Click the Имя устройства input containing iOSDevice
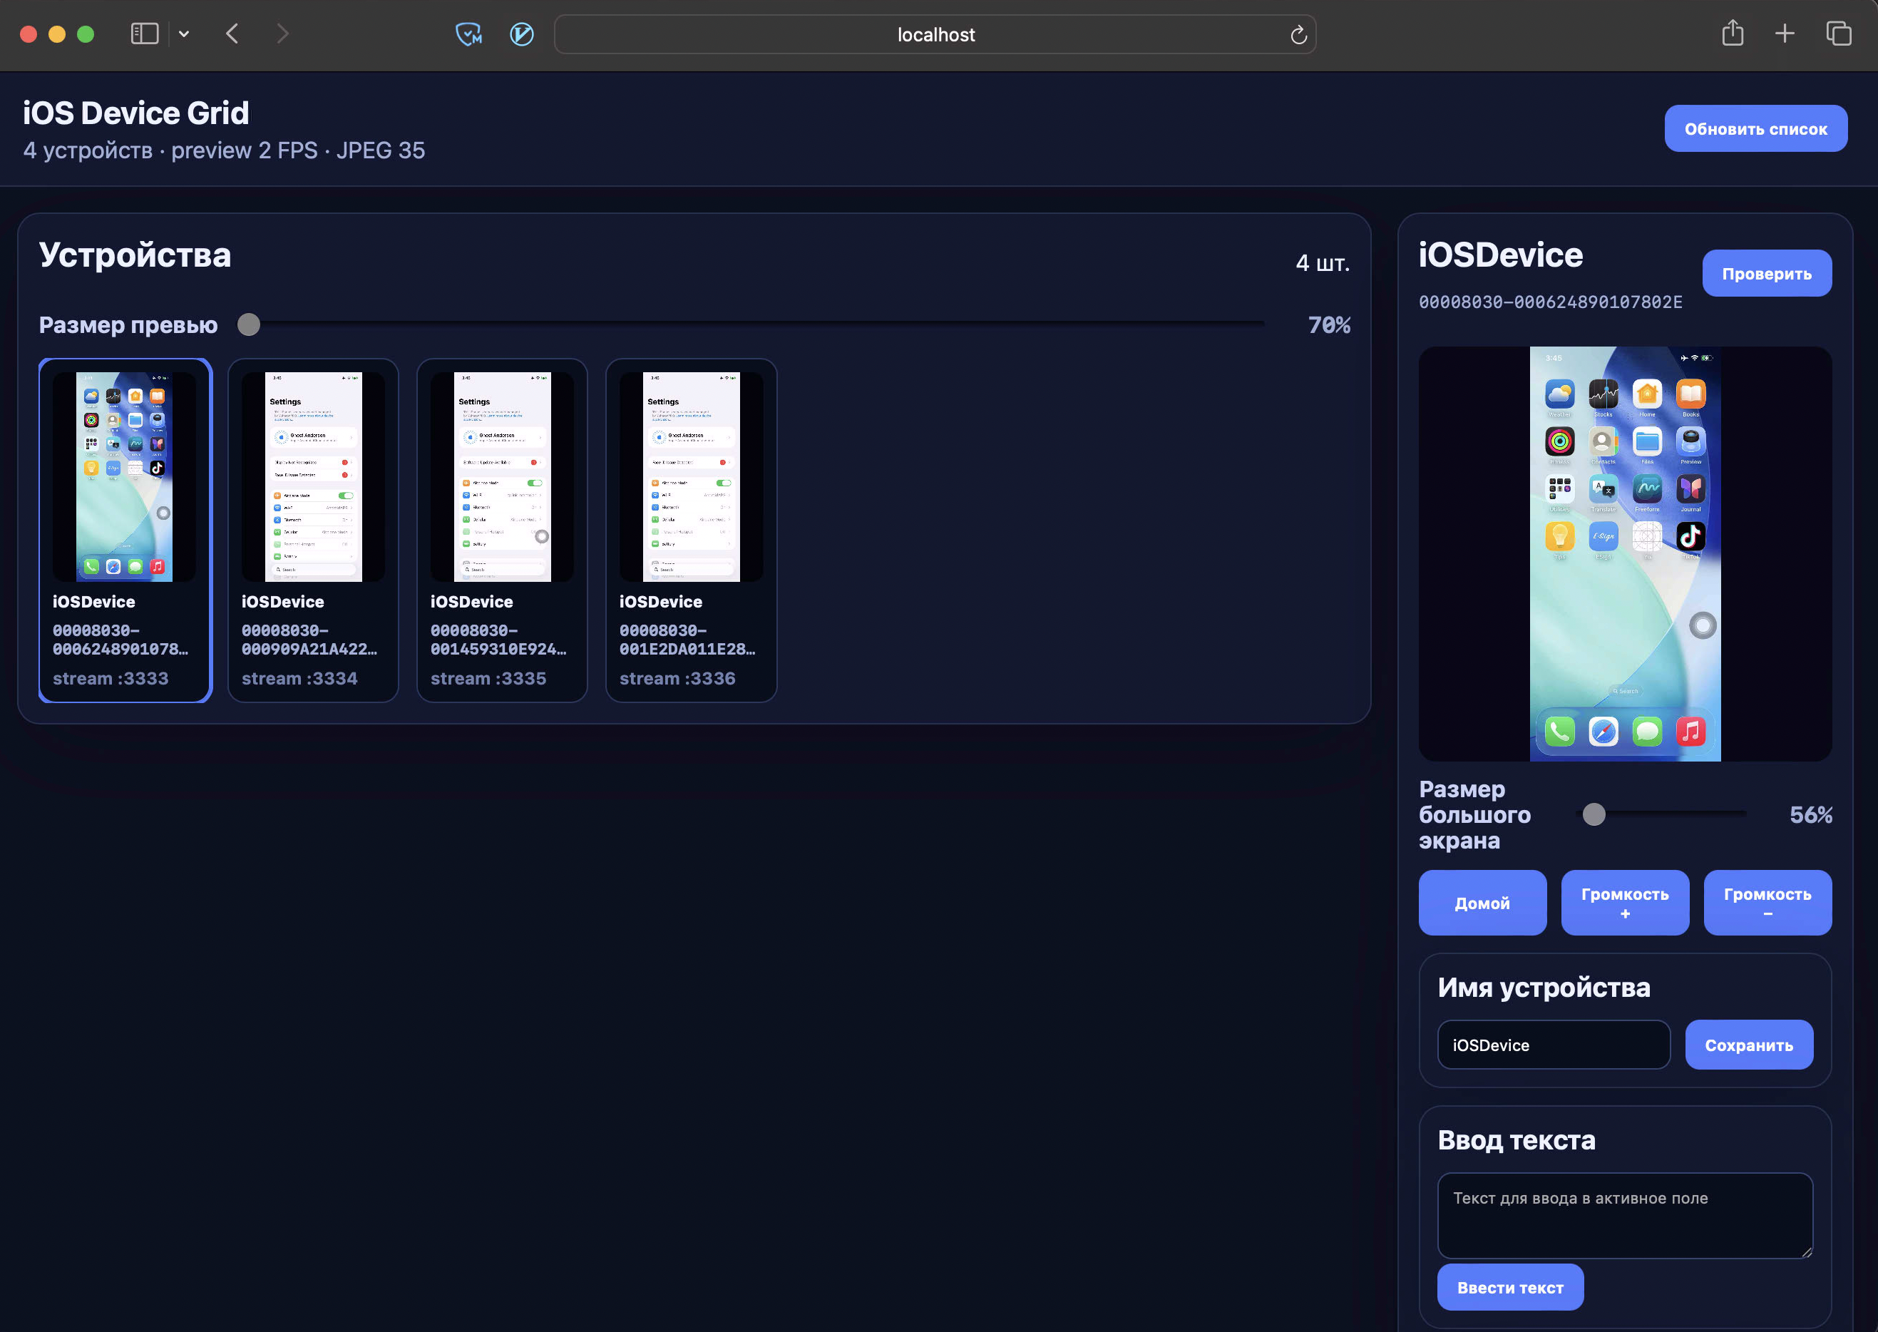This screenshot has height=1332, width=1878. 1554,1045
